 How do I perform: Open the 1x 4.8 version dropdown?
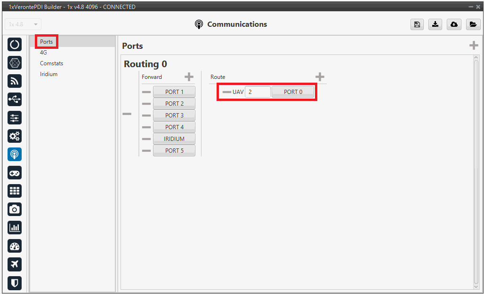(23, 24)
